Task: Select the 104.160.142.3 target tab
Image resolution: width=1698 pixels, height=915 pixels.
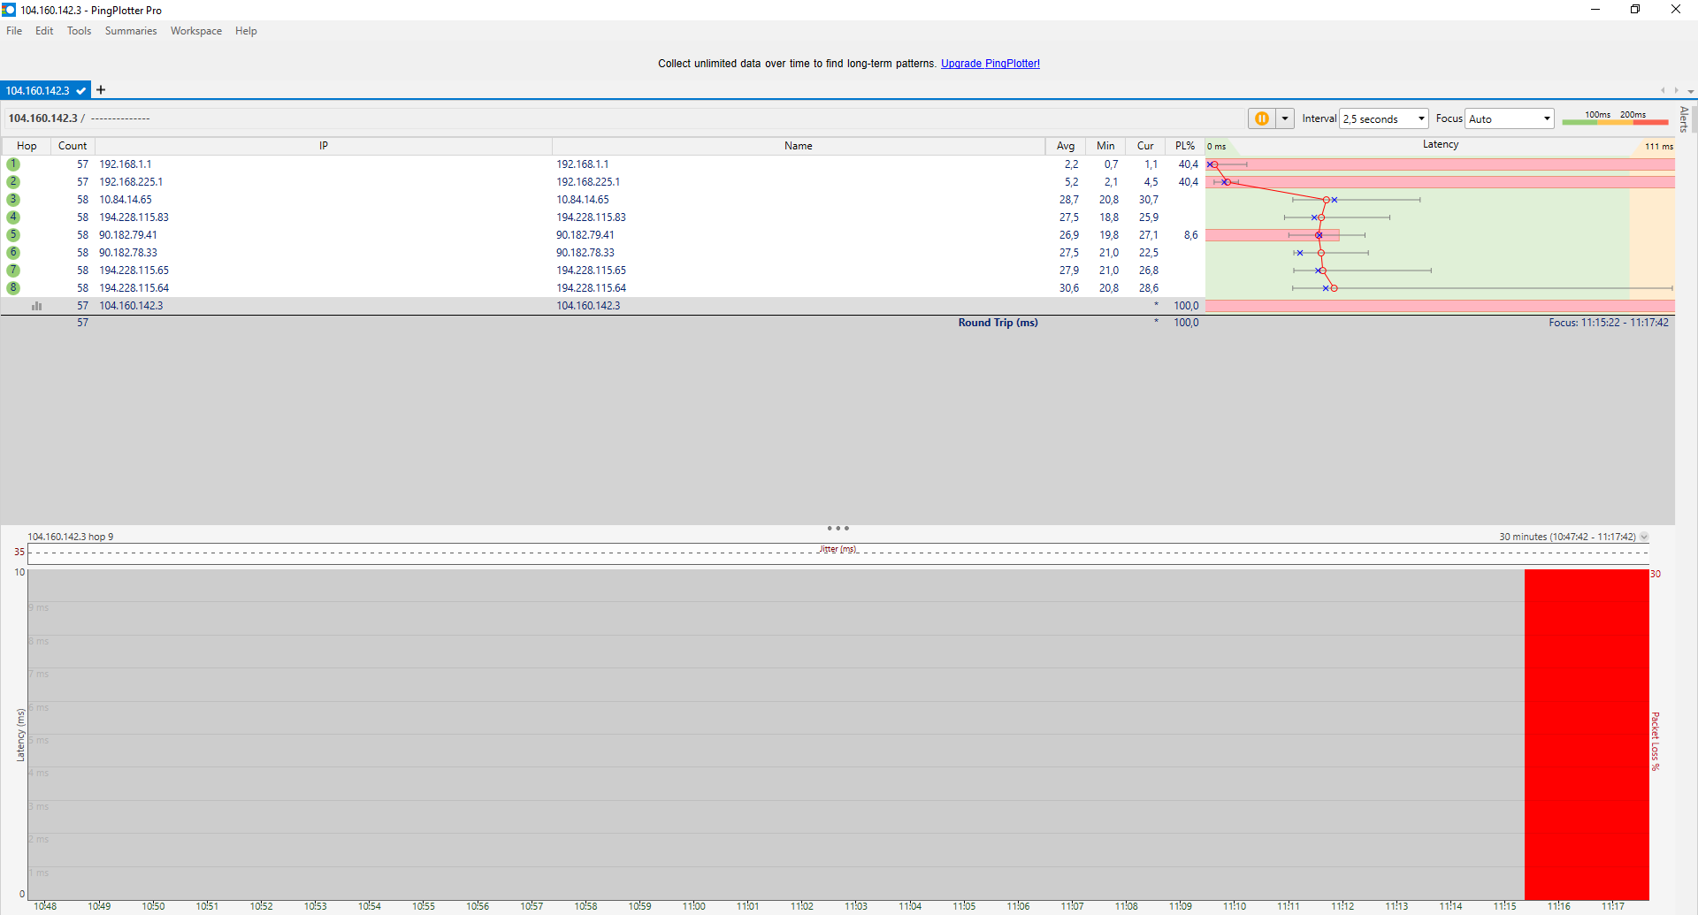Action: pyautogui.click(x=38, y=90)
